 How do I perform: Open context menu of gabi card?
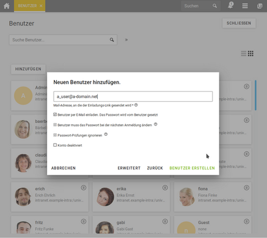(x=165, y=222)
